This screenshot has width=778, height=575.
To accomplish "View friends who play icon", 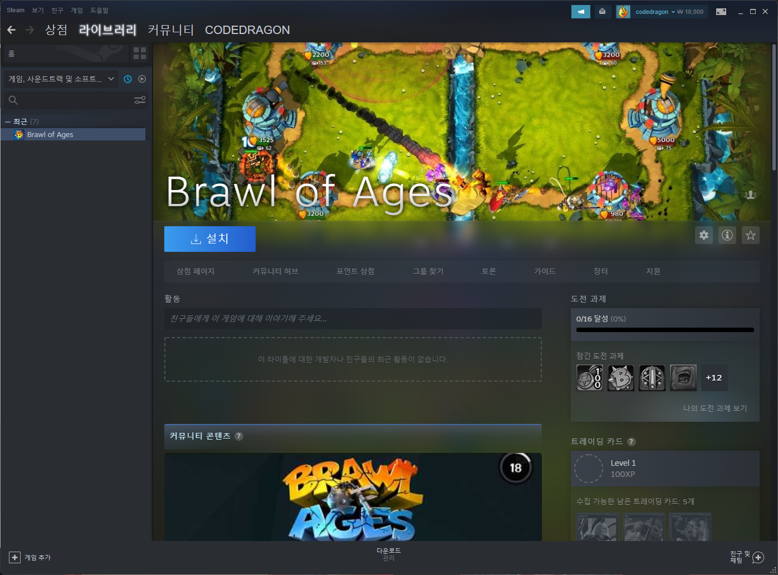I will [751, 194].
